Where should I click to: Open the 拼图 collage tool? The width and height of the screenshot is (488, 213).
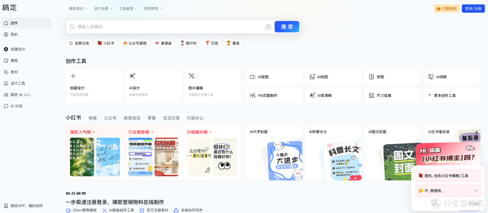click(393, 77)
